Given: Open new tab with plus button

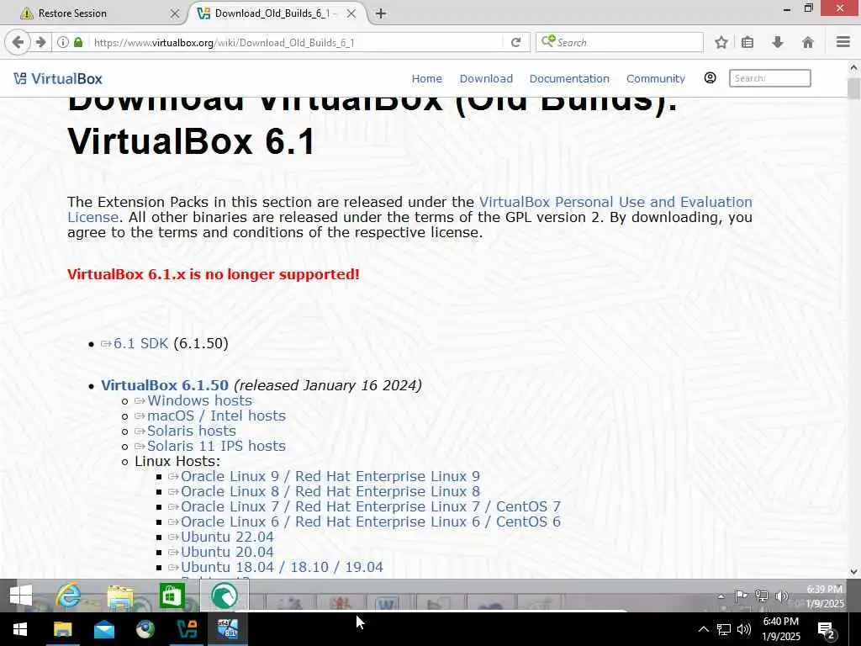Looking at the screenshot, I should click(x=381, y=13).
